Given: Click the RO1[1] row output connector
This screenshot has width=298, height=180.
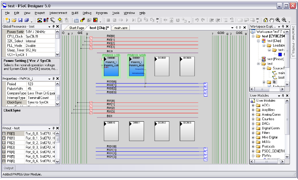Looking at the screenshot, I should (205, 152).
